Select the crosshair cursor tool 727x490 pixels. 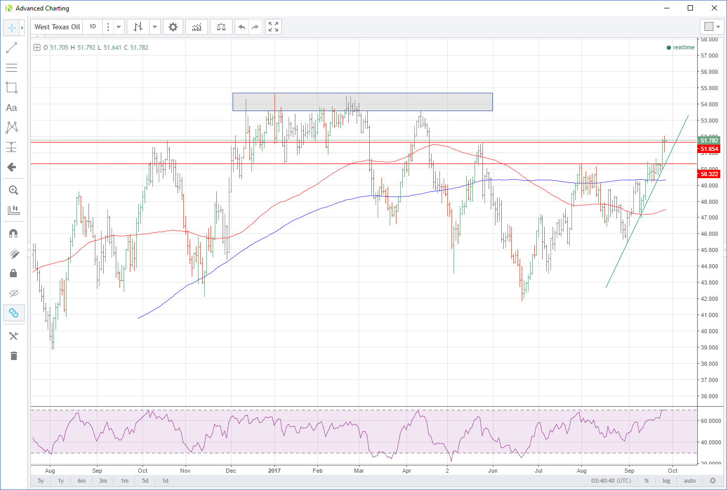coord(12,28)
